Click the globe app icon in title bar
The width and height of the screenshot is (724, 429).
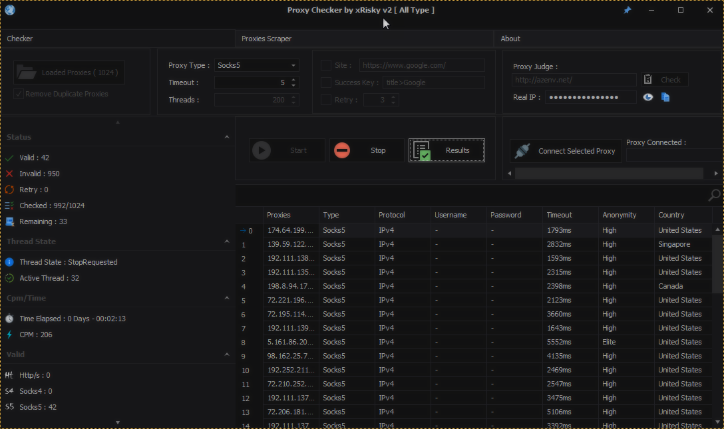point(10,10)
